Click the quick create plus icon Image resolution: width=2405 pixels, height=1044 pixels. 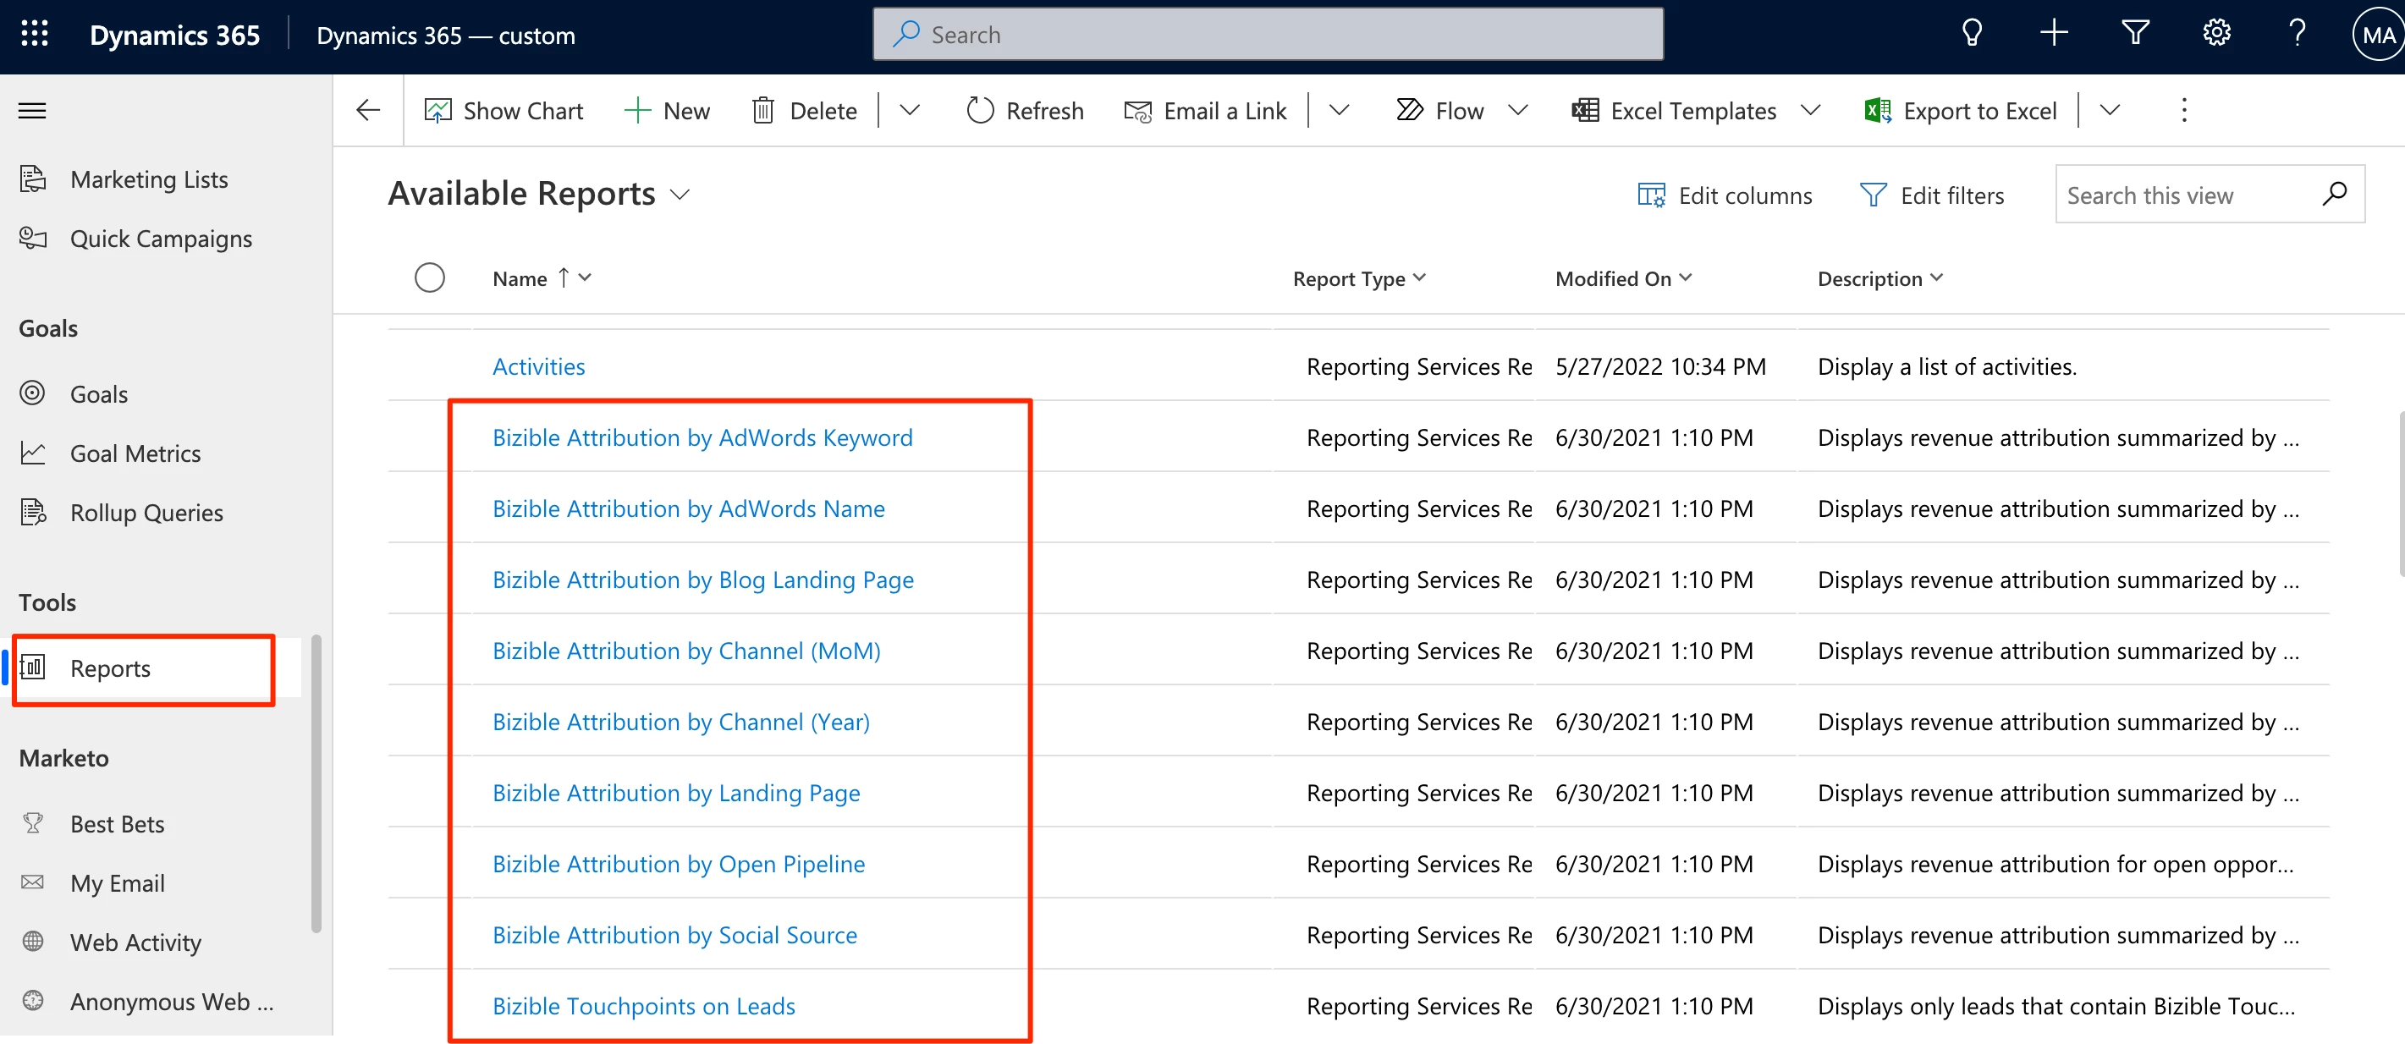2053,35
